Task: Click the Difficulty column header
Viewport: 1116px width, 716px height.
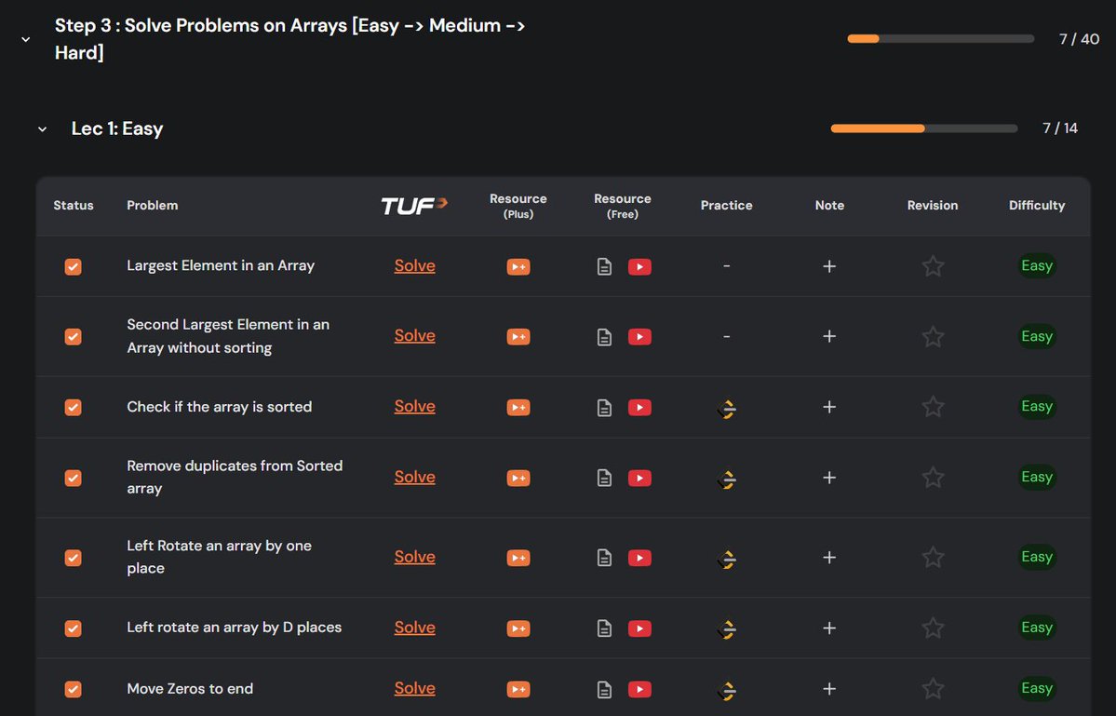Action: [x=1036, y=205]
